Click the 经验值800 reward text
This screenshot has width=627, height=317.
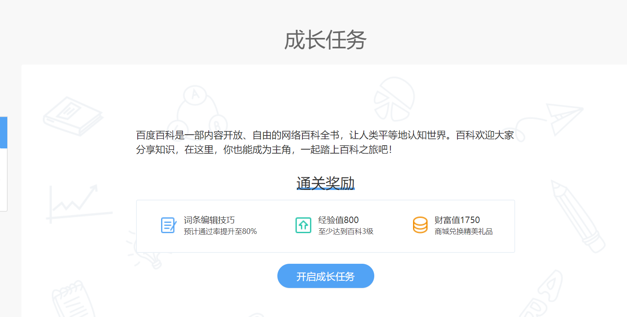point(339,220)
